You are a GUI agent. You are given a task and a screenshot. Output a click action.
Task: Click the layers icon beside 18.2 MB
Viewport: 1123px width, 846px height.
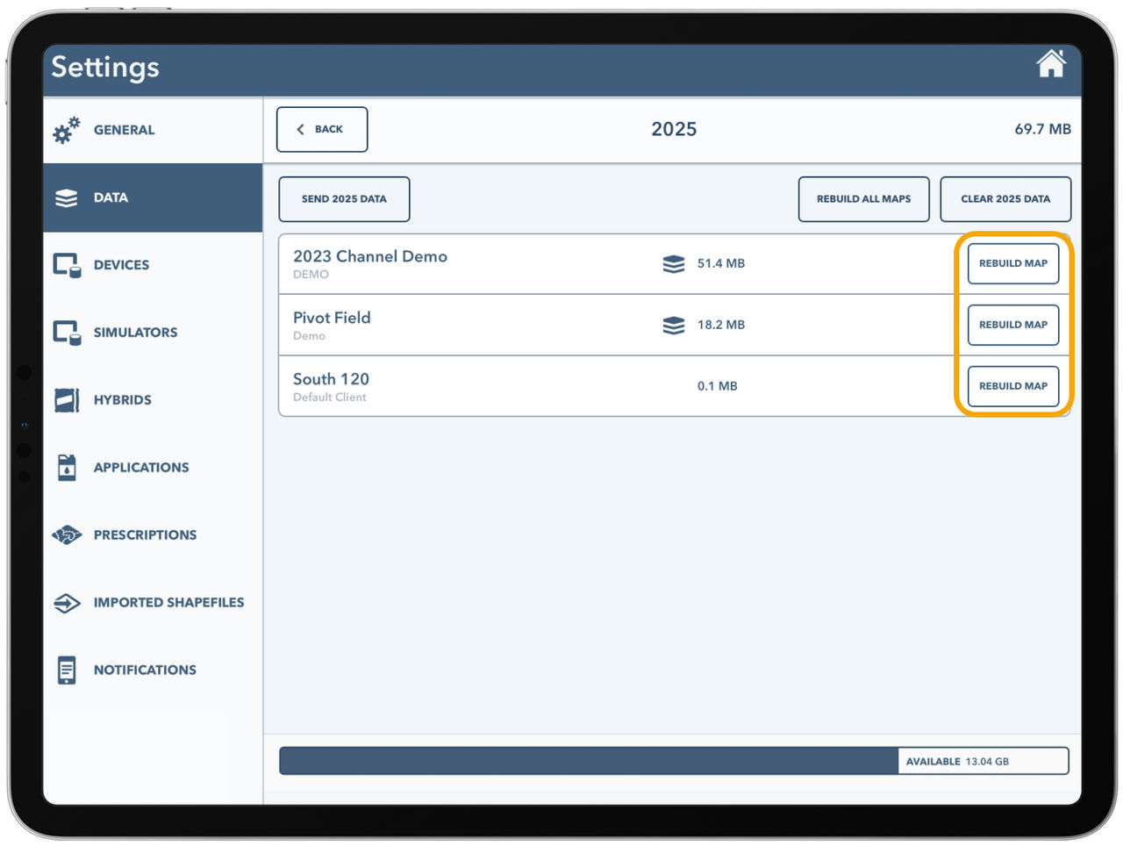pos(674,326)
